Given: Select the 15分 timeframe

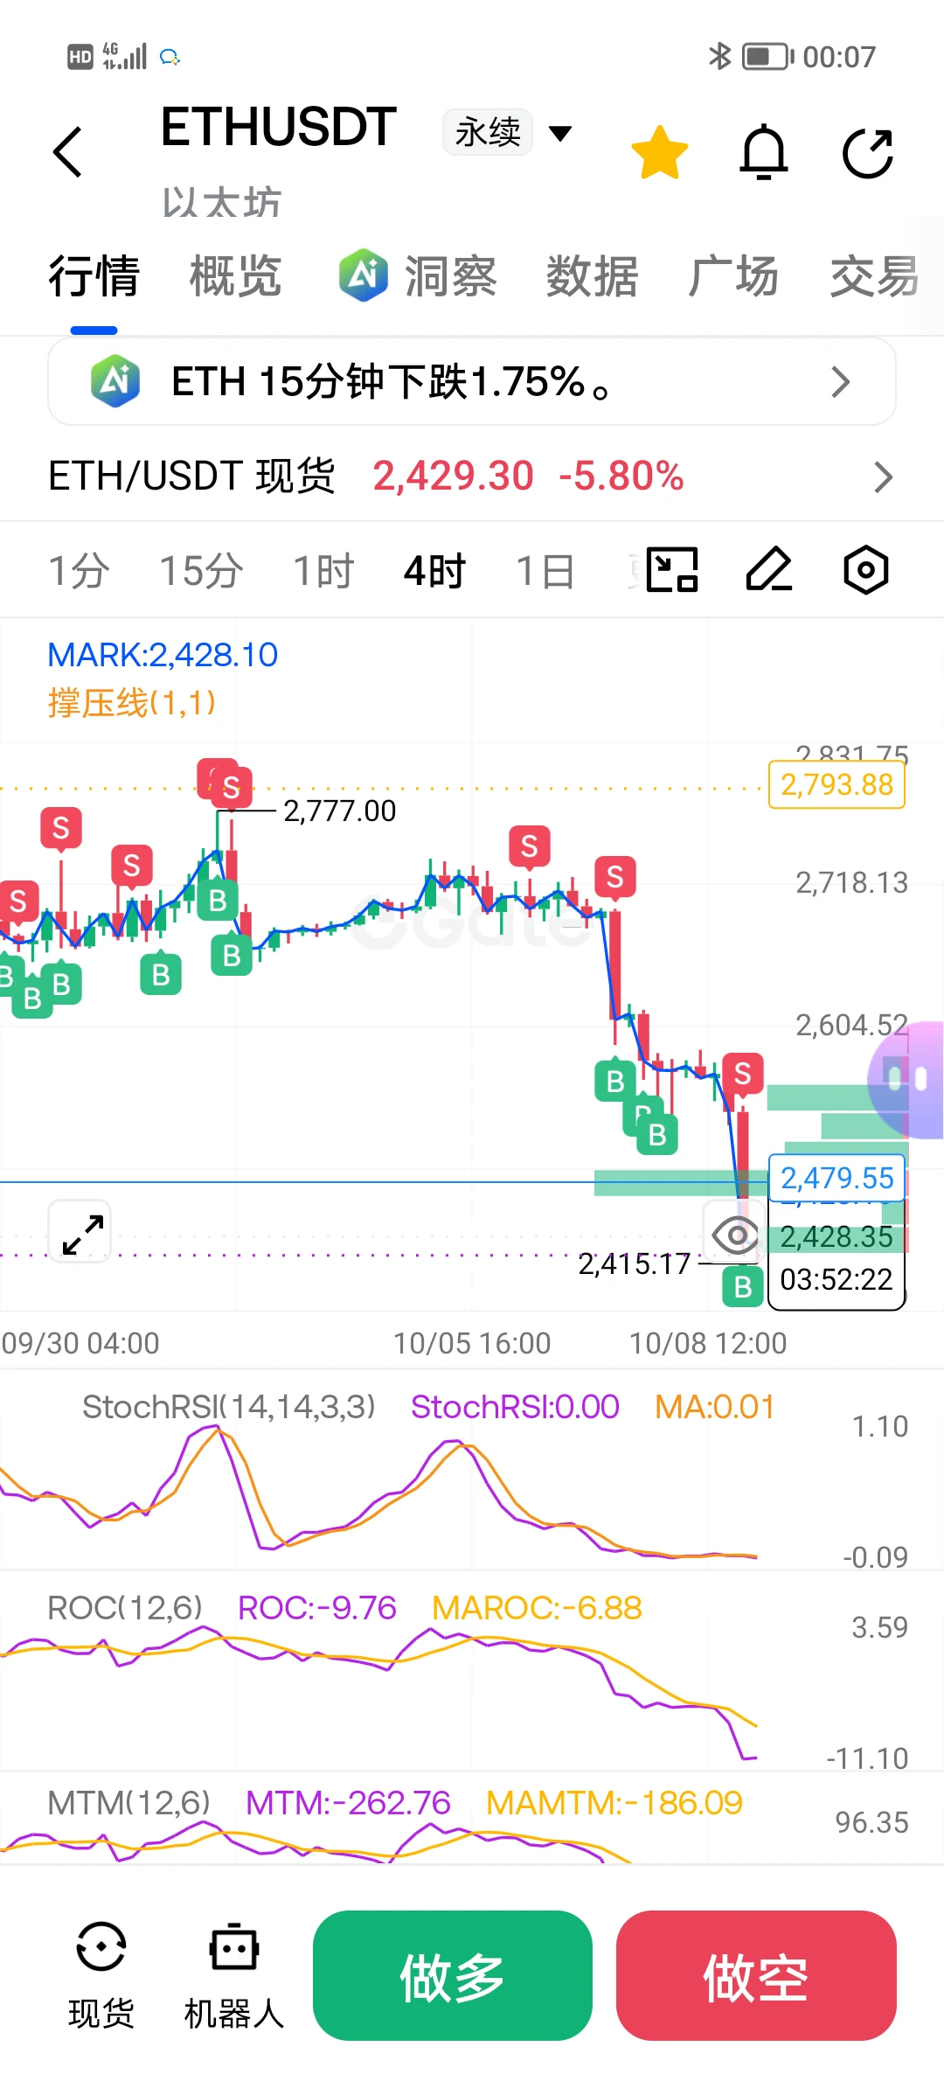Looking at the screenshot, I should pos(201,571).
